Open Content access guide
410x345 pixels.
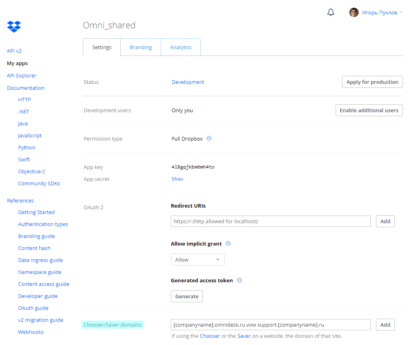44,284
